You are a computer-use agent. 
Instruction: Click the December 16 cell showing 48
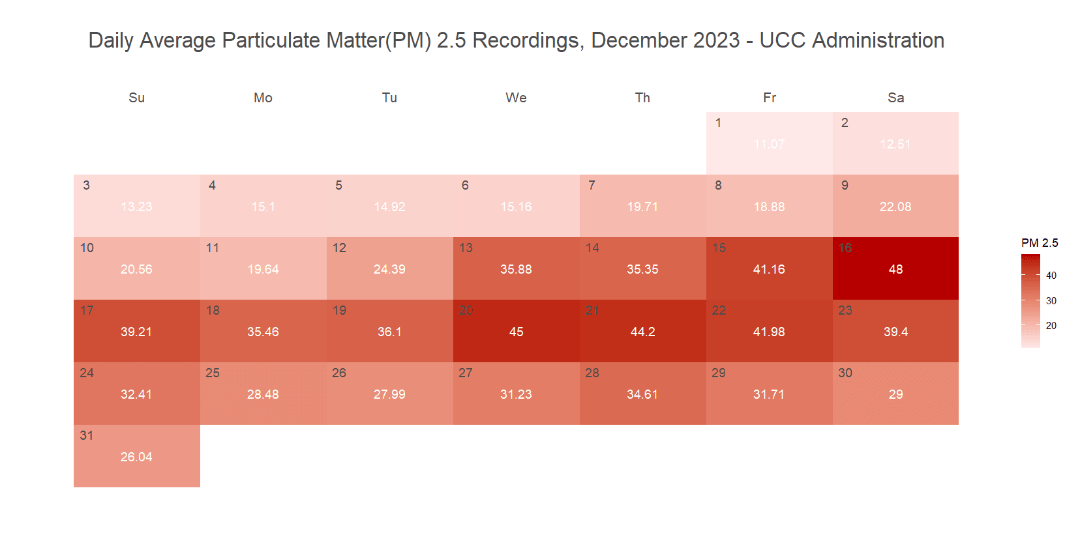(895, 268)
